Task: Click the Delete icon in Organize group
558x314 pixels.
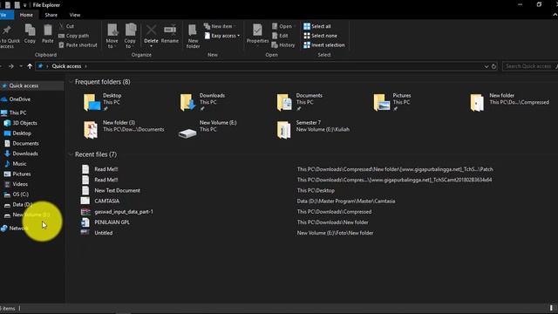Action: [x=151, y=31]
